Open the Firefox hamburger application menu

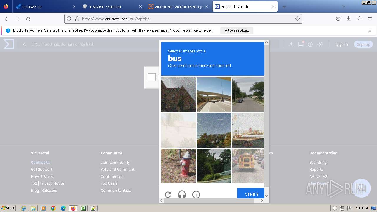(370, 19)
